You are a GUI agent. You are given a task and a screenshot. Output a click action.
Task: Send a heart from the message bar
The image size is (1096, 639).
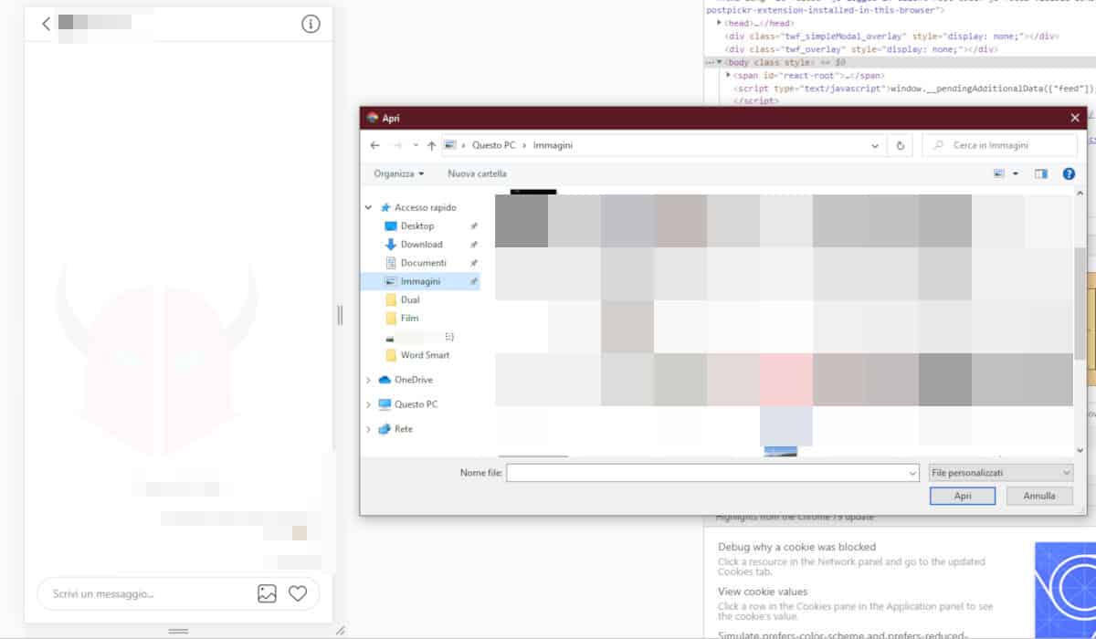(298, 593)
